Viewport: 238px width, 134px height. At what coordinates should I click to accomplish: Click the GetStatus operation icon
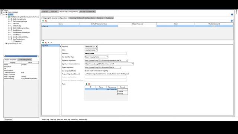tap(12, 23)
